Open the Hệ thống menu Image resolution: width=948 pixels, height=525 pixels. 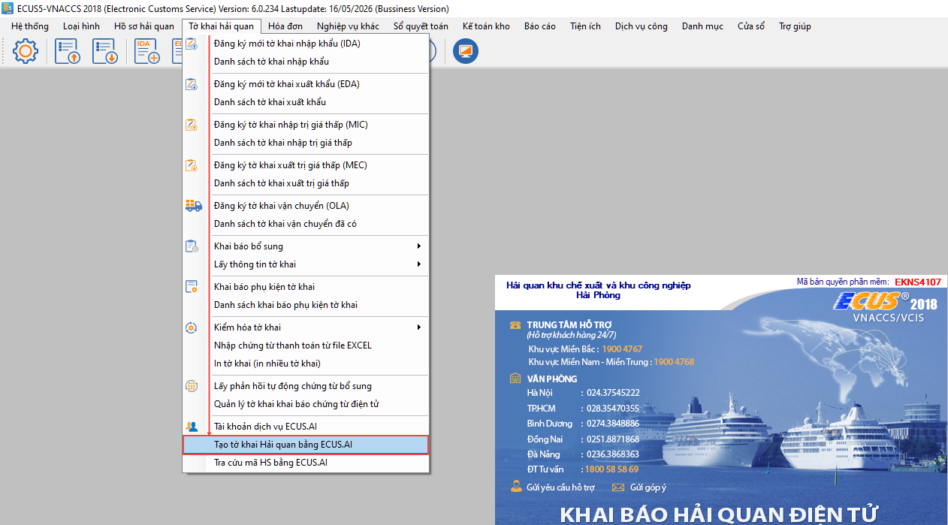pyautogui.click(x=30, y=26)
